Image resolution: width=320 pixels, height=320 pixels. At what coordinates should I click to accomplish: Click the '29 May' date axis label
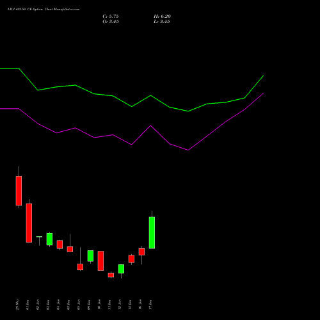tap(17, 305)
